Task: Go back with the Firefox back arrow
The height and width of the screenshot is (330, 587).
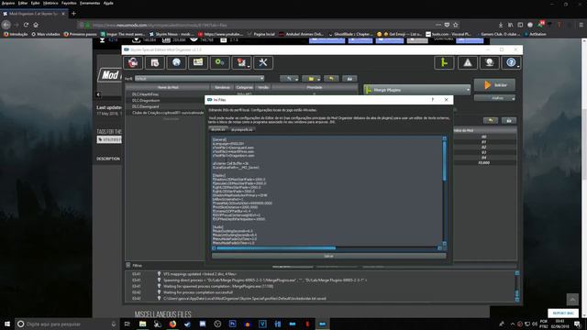Action: (x=6, y=25)
